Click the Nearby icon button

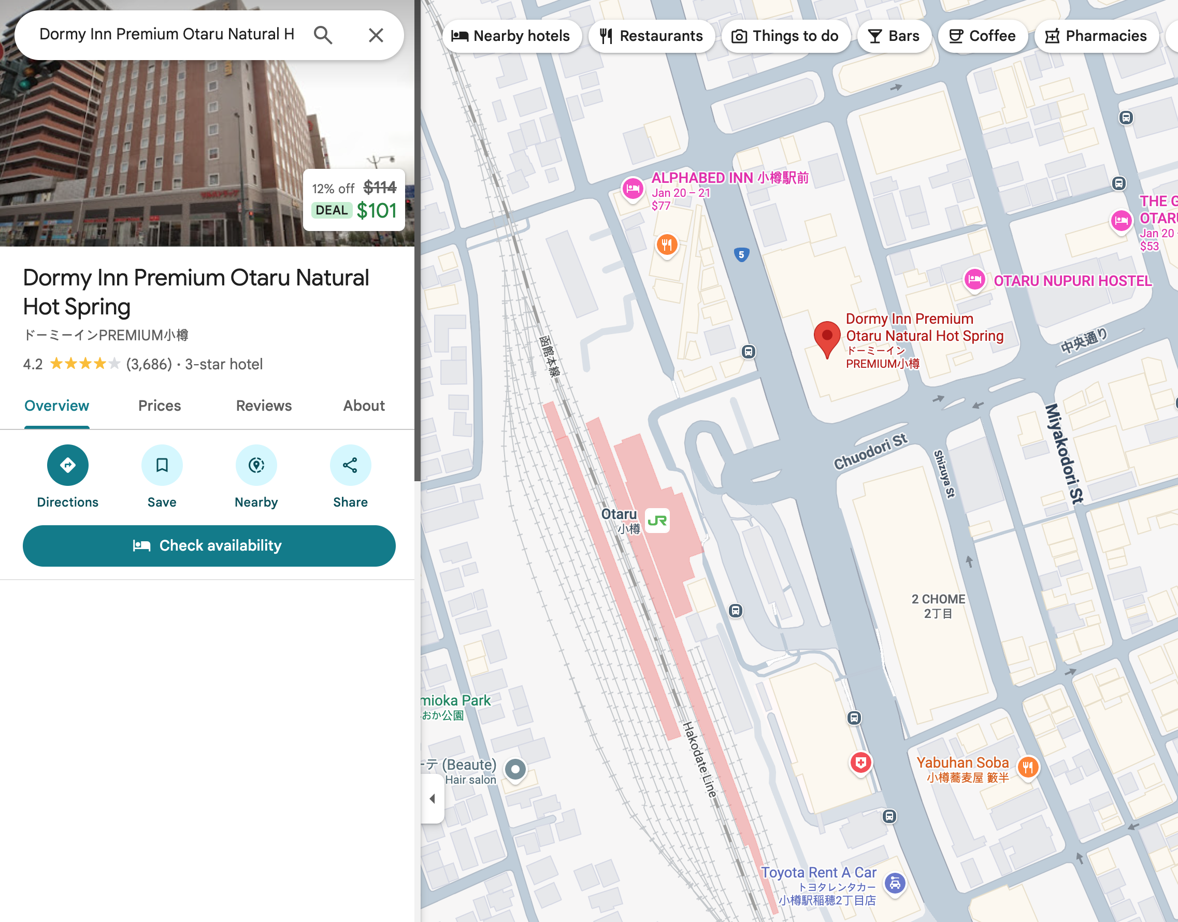tap(256, 465)
